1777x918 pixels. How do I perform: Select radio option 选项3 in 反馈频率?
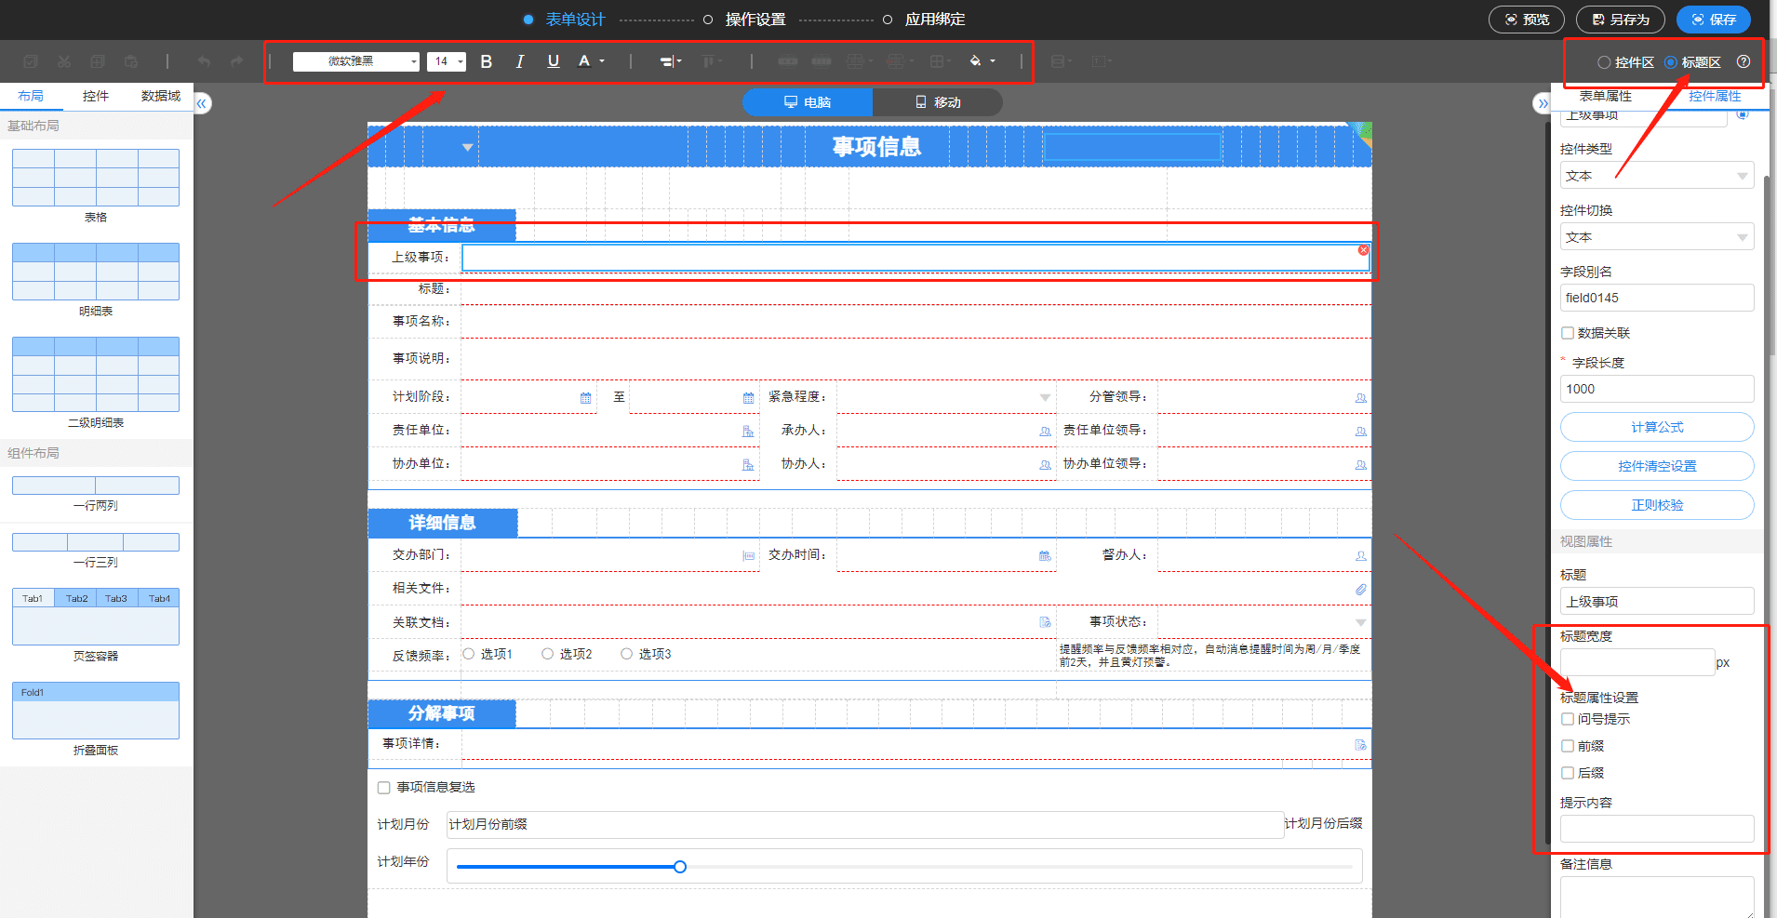point(627,654)
